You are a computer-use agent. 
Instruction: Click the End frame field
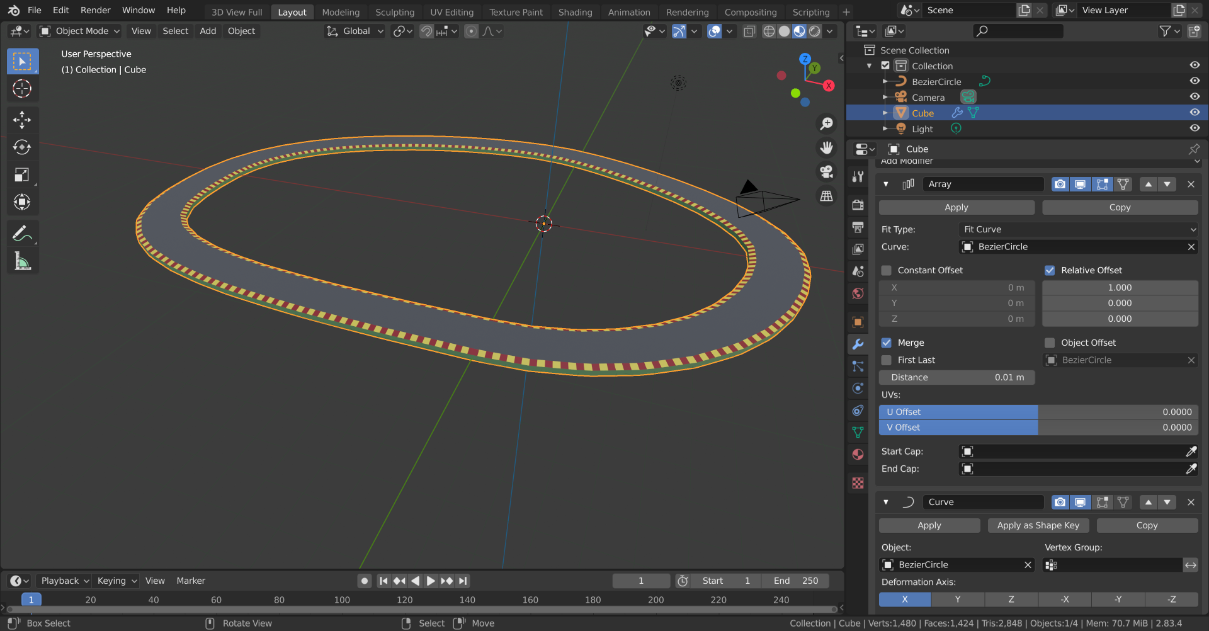click(x=795, y=581)
